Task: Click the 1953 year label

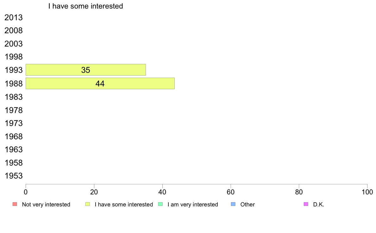Action: tap(13, 176)
